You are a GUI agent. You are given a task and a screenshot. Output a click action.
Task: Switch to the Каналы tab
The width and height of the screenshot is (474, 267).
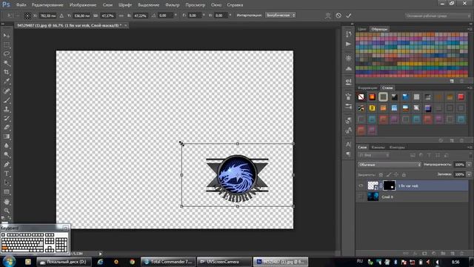[378, 147]
